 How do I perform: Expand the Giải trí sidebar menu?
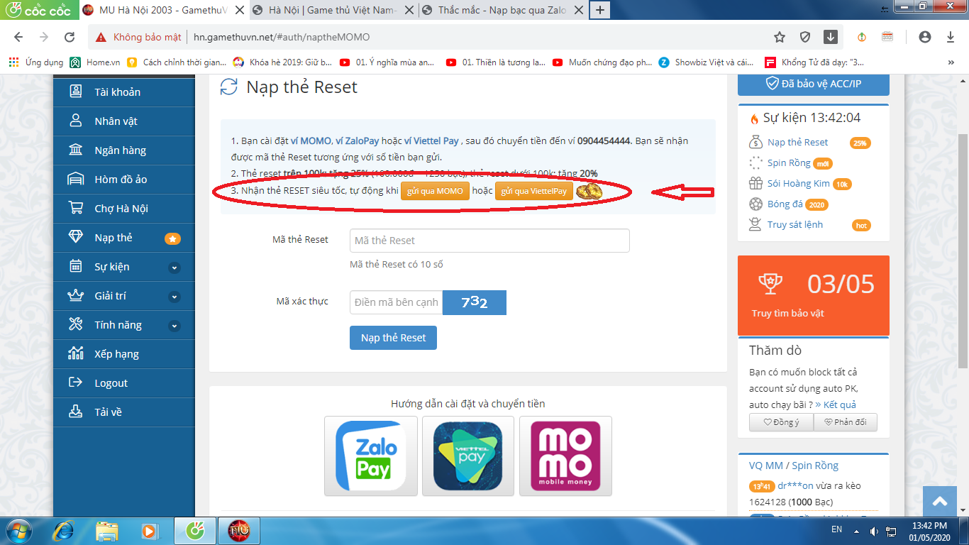(x=174, y=297)
